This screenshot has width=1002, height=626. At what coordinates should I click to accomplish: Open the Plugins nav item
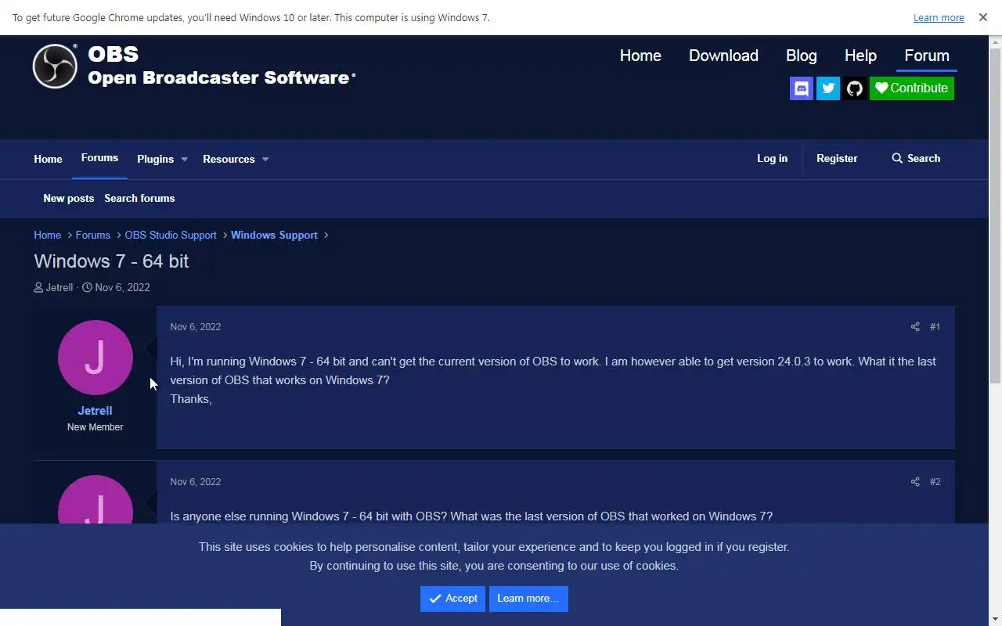[155, 159]
